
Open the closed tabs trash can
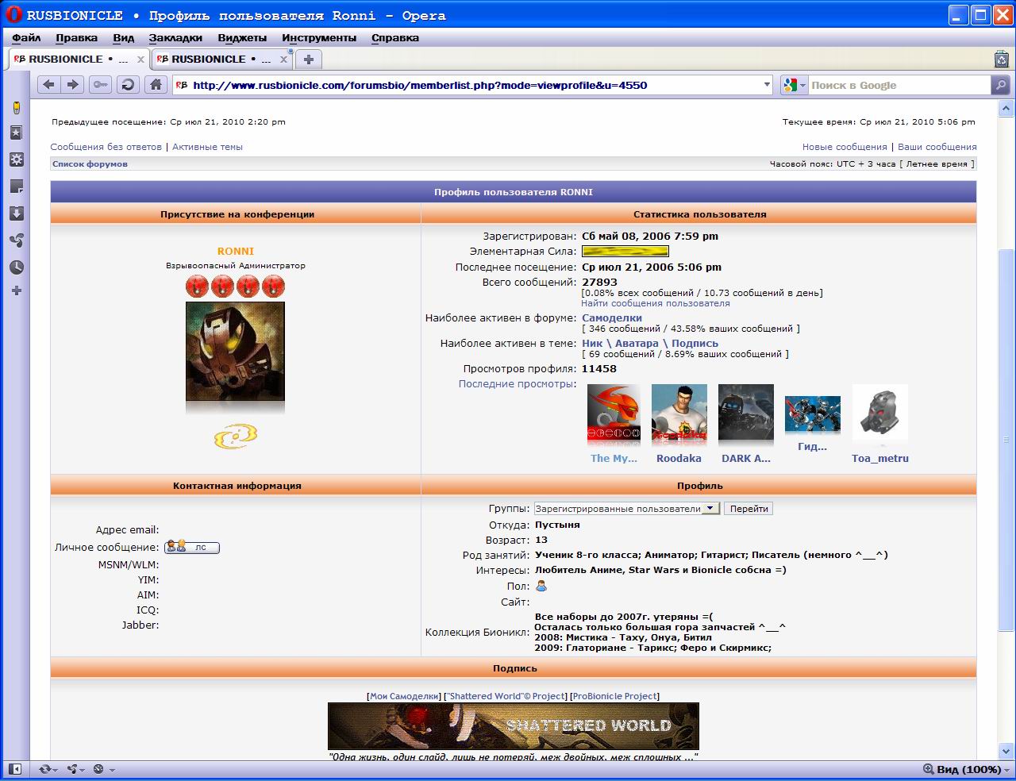click(1001, 59)
